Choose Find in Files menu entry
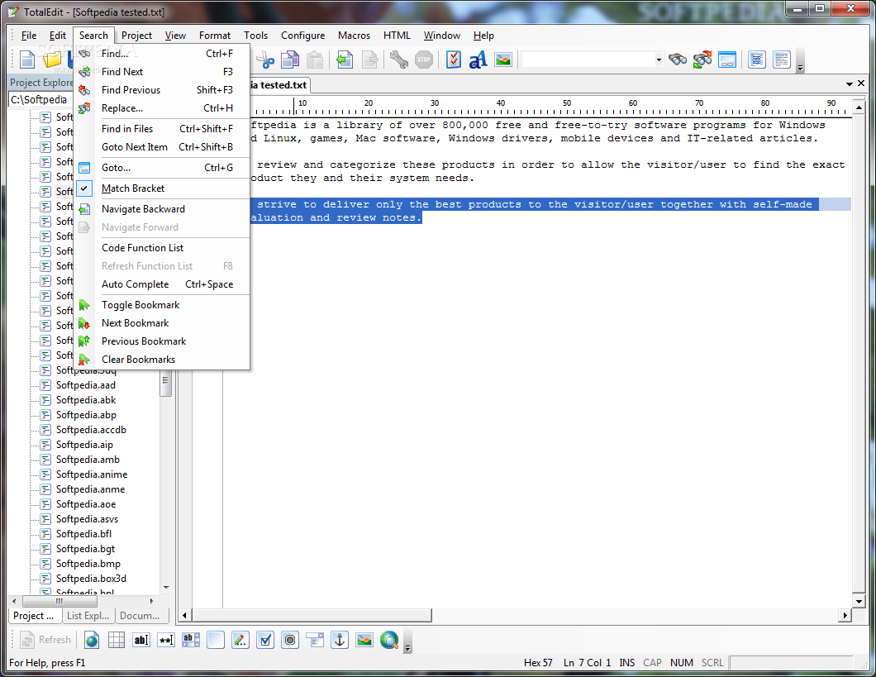 163,128
